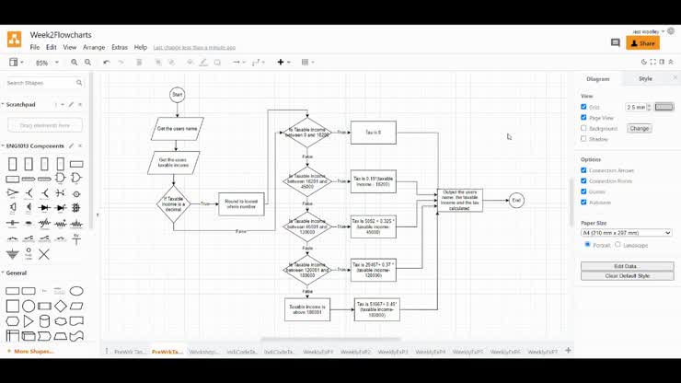Select the ellipse shape in General
The image size is (681, 383).
[76, 291]
